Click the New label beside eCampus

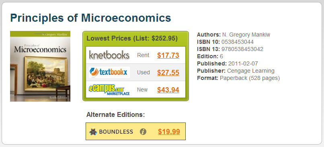[x=142, y=90]
